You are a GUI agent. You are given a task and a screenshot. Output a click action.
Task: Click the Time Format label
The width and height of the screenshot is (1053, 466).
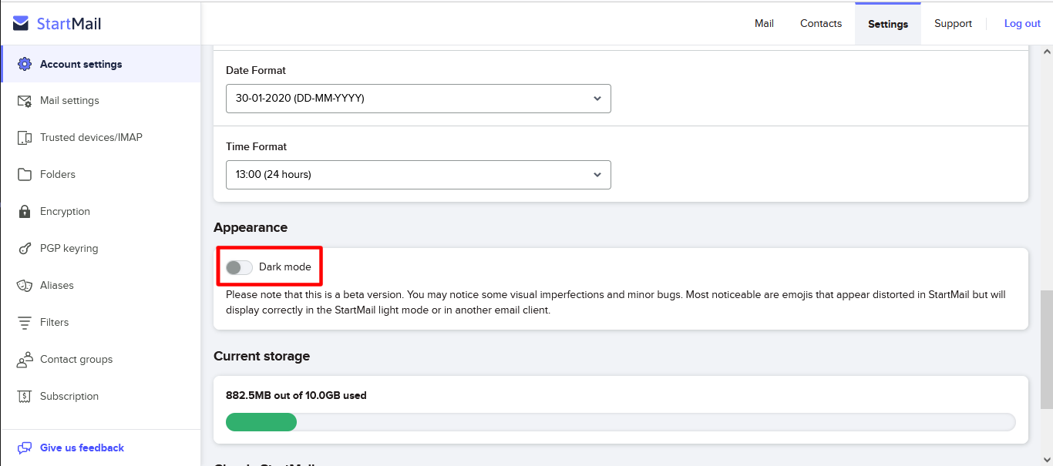[x=257, y=146]
